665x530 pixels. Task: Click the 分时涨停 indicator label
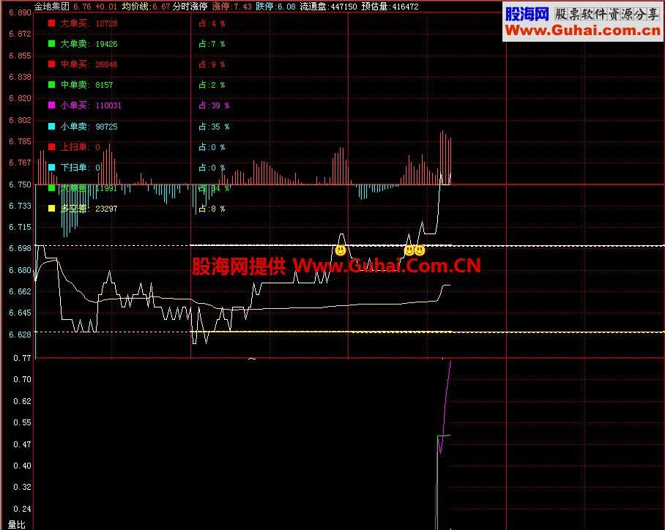click(x=190, y=6)
